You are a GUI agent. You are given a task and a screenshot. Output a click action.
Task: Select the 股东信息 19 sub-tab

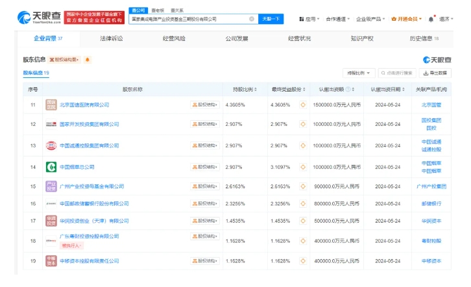[x=36, y=73]
